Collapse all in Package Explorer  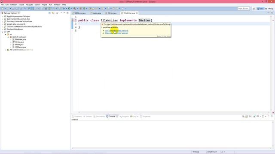click(x=50, y=13)
